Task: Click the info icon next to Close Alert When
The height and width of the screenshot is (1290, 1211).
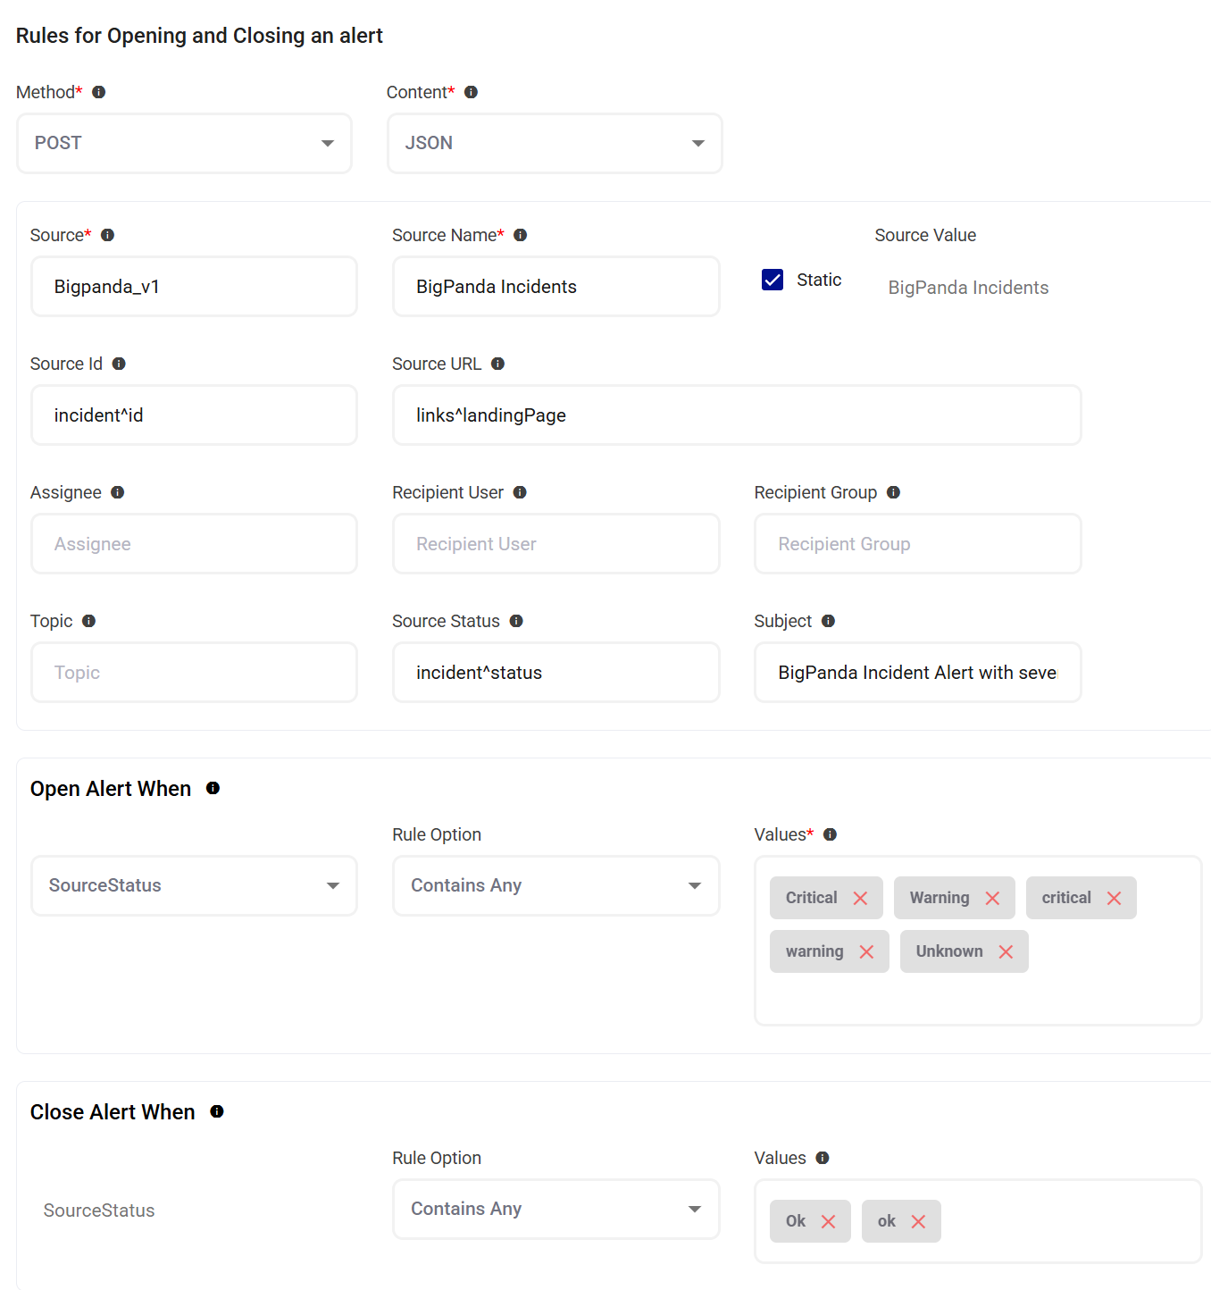Action: (x=217, y=1111)
